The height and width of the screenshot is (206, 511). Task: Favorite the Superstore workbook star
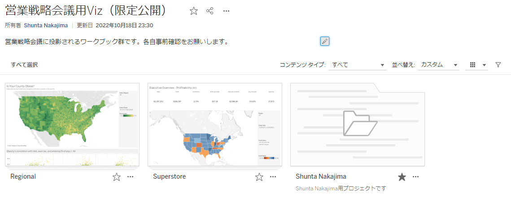click(x=259, y=177)
